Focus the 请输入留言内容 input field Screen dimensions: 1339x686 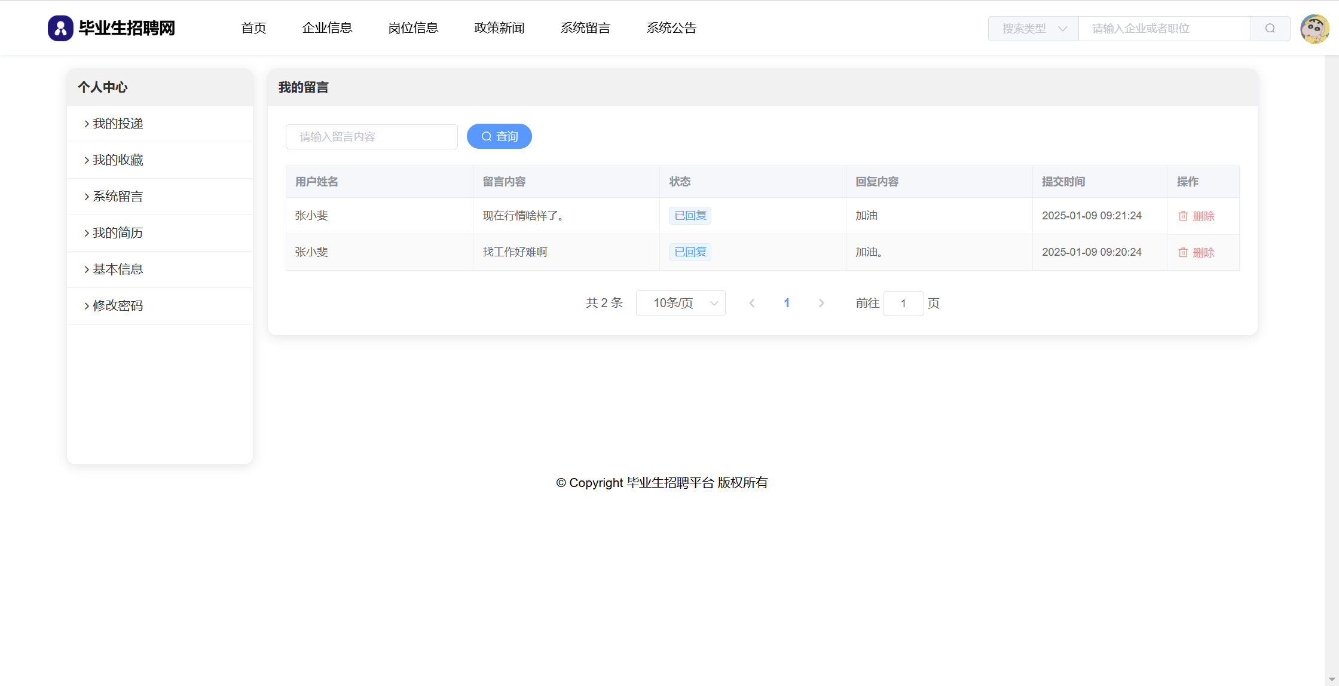[x=372, y=137]
